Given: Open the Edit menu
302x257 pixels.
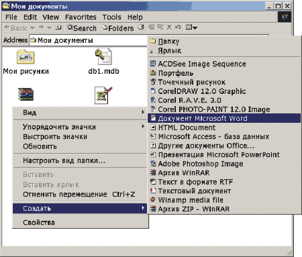Looking at the screenshot, I should (x=30, y=17).
